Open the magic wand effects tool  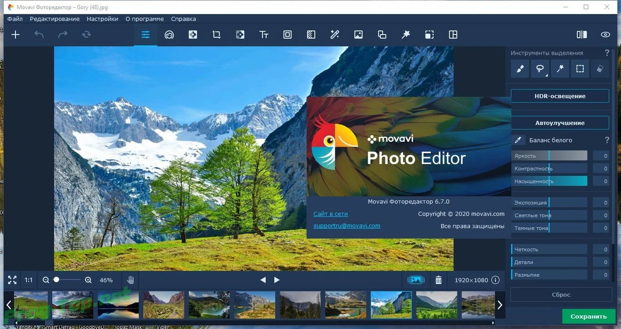tap(335, 35)
